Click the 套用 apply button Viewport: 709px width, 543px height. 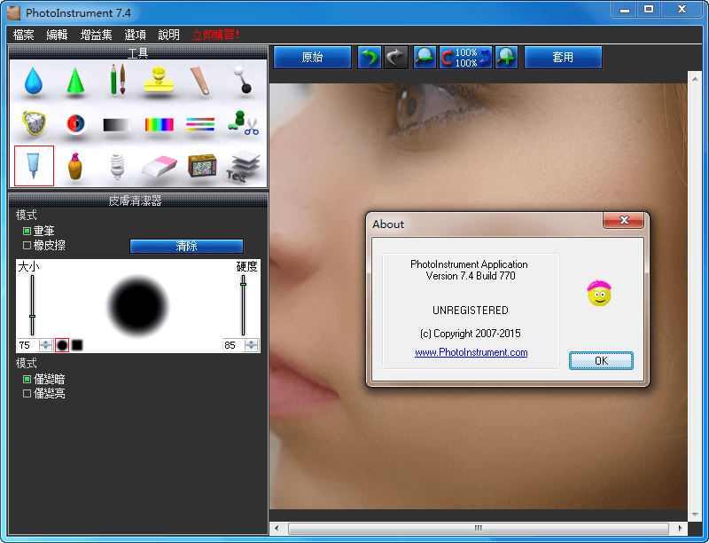click(563, 58)
